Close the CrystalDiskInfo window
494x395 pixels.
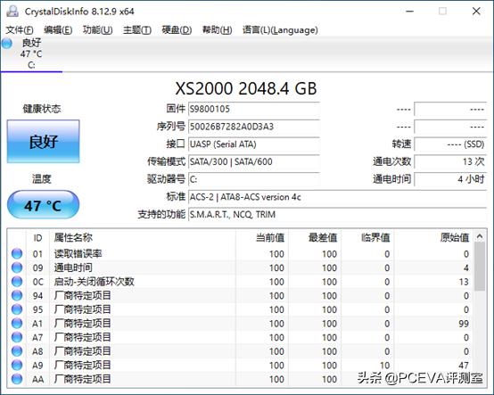(x=476, y=12)
